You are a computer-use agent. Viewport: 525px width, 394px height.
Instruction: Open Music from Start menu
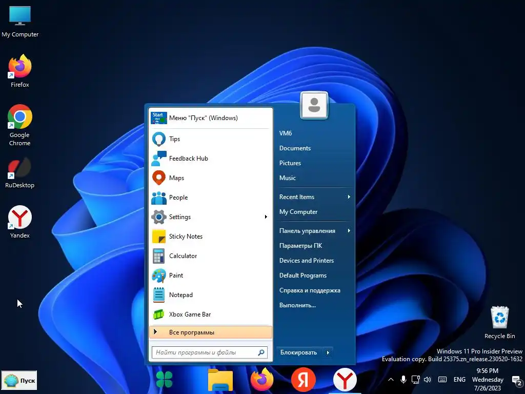(287, 178)
